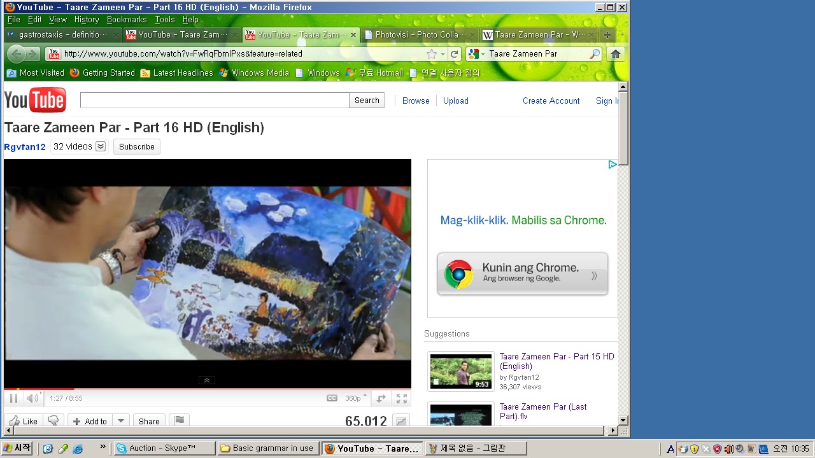This screenshot has height=458, width=815.
Task: Open the Browse link
Action: (416, 101)
